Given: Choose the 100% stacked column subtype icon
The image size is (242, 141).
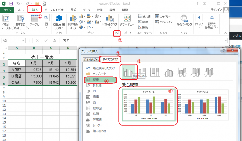Looking at the screenshot, I should [155, 72].
